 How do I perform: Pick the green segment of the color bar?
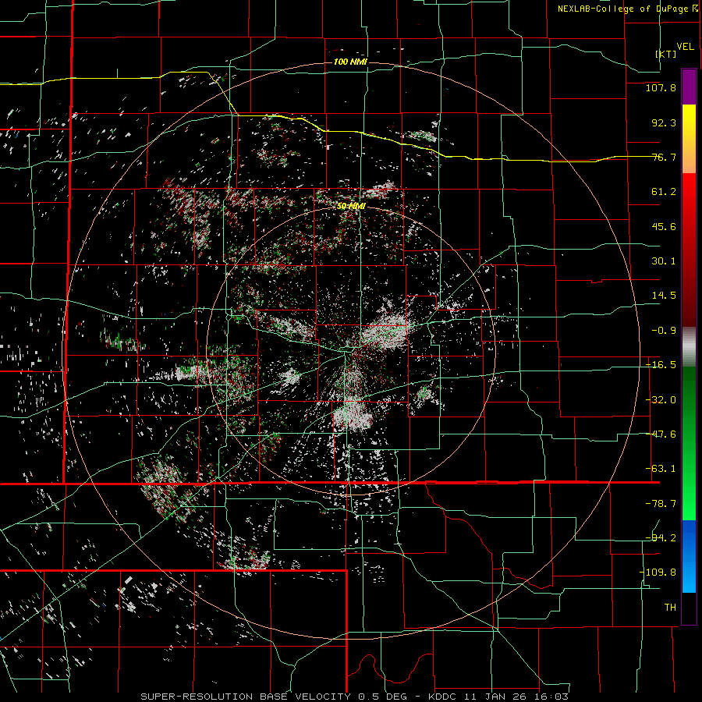[689, 443]
